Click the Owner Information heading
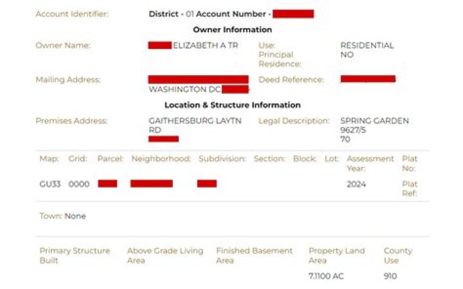This screenshot has width=463, height=289. click(232, 30)
